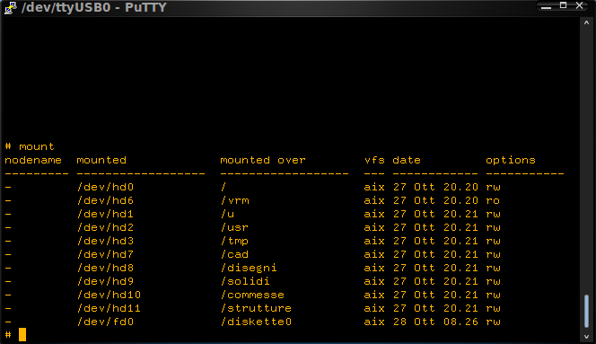Click the /cad mount point

pyautogui.click(x=234, y=254)
